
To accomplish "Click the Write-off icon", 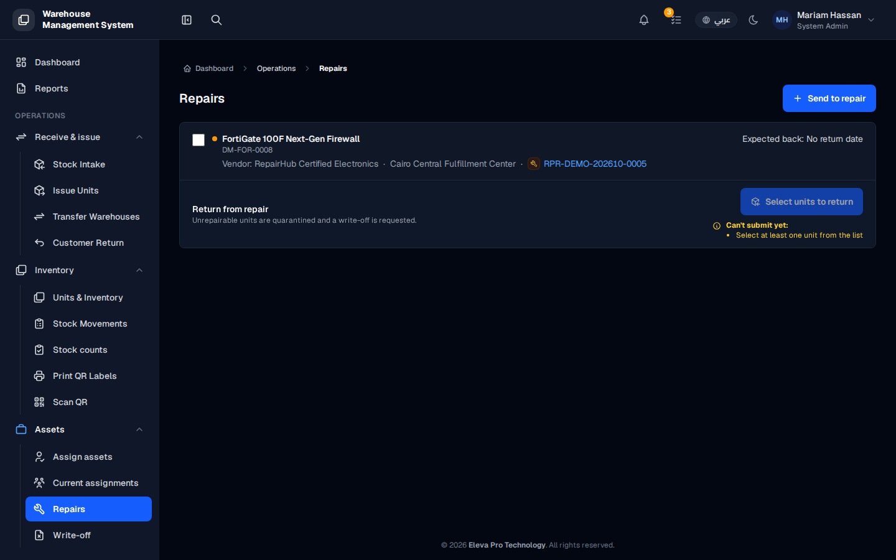I will 39,535.
